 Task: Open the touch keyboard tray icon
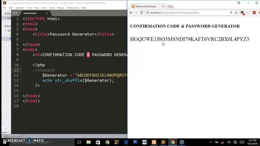coord(242,142)
